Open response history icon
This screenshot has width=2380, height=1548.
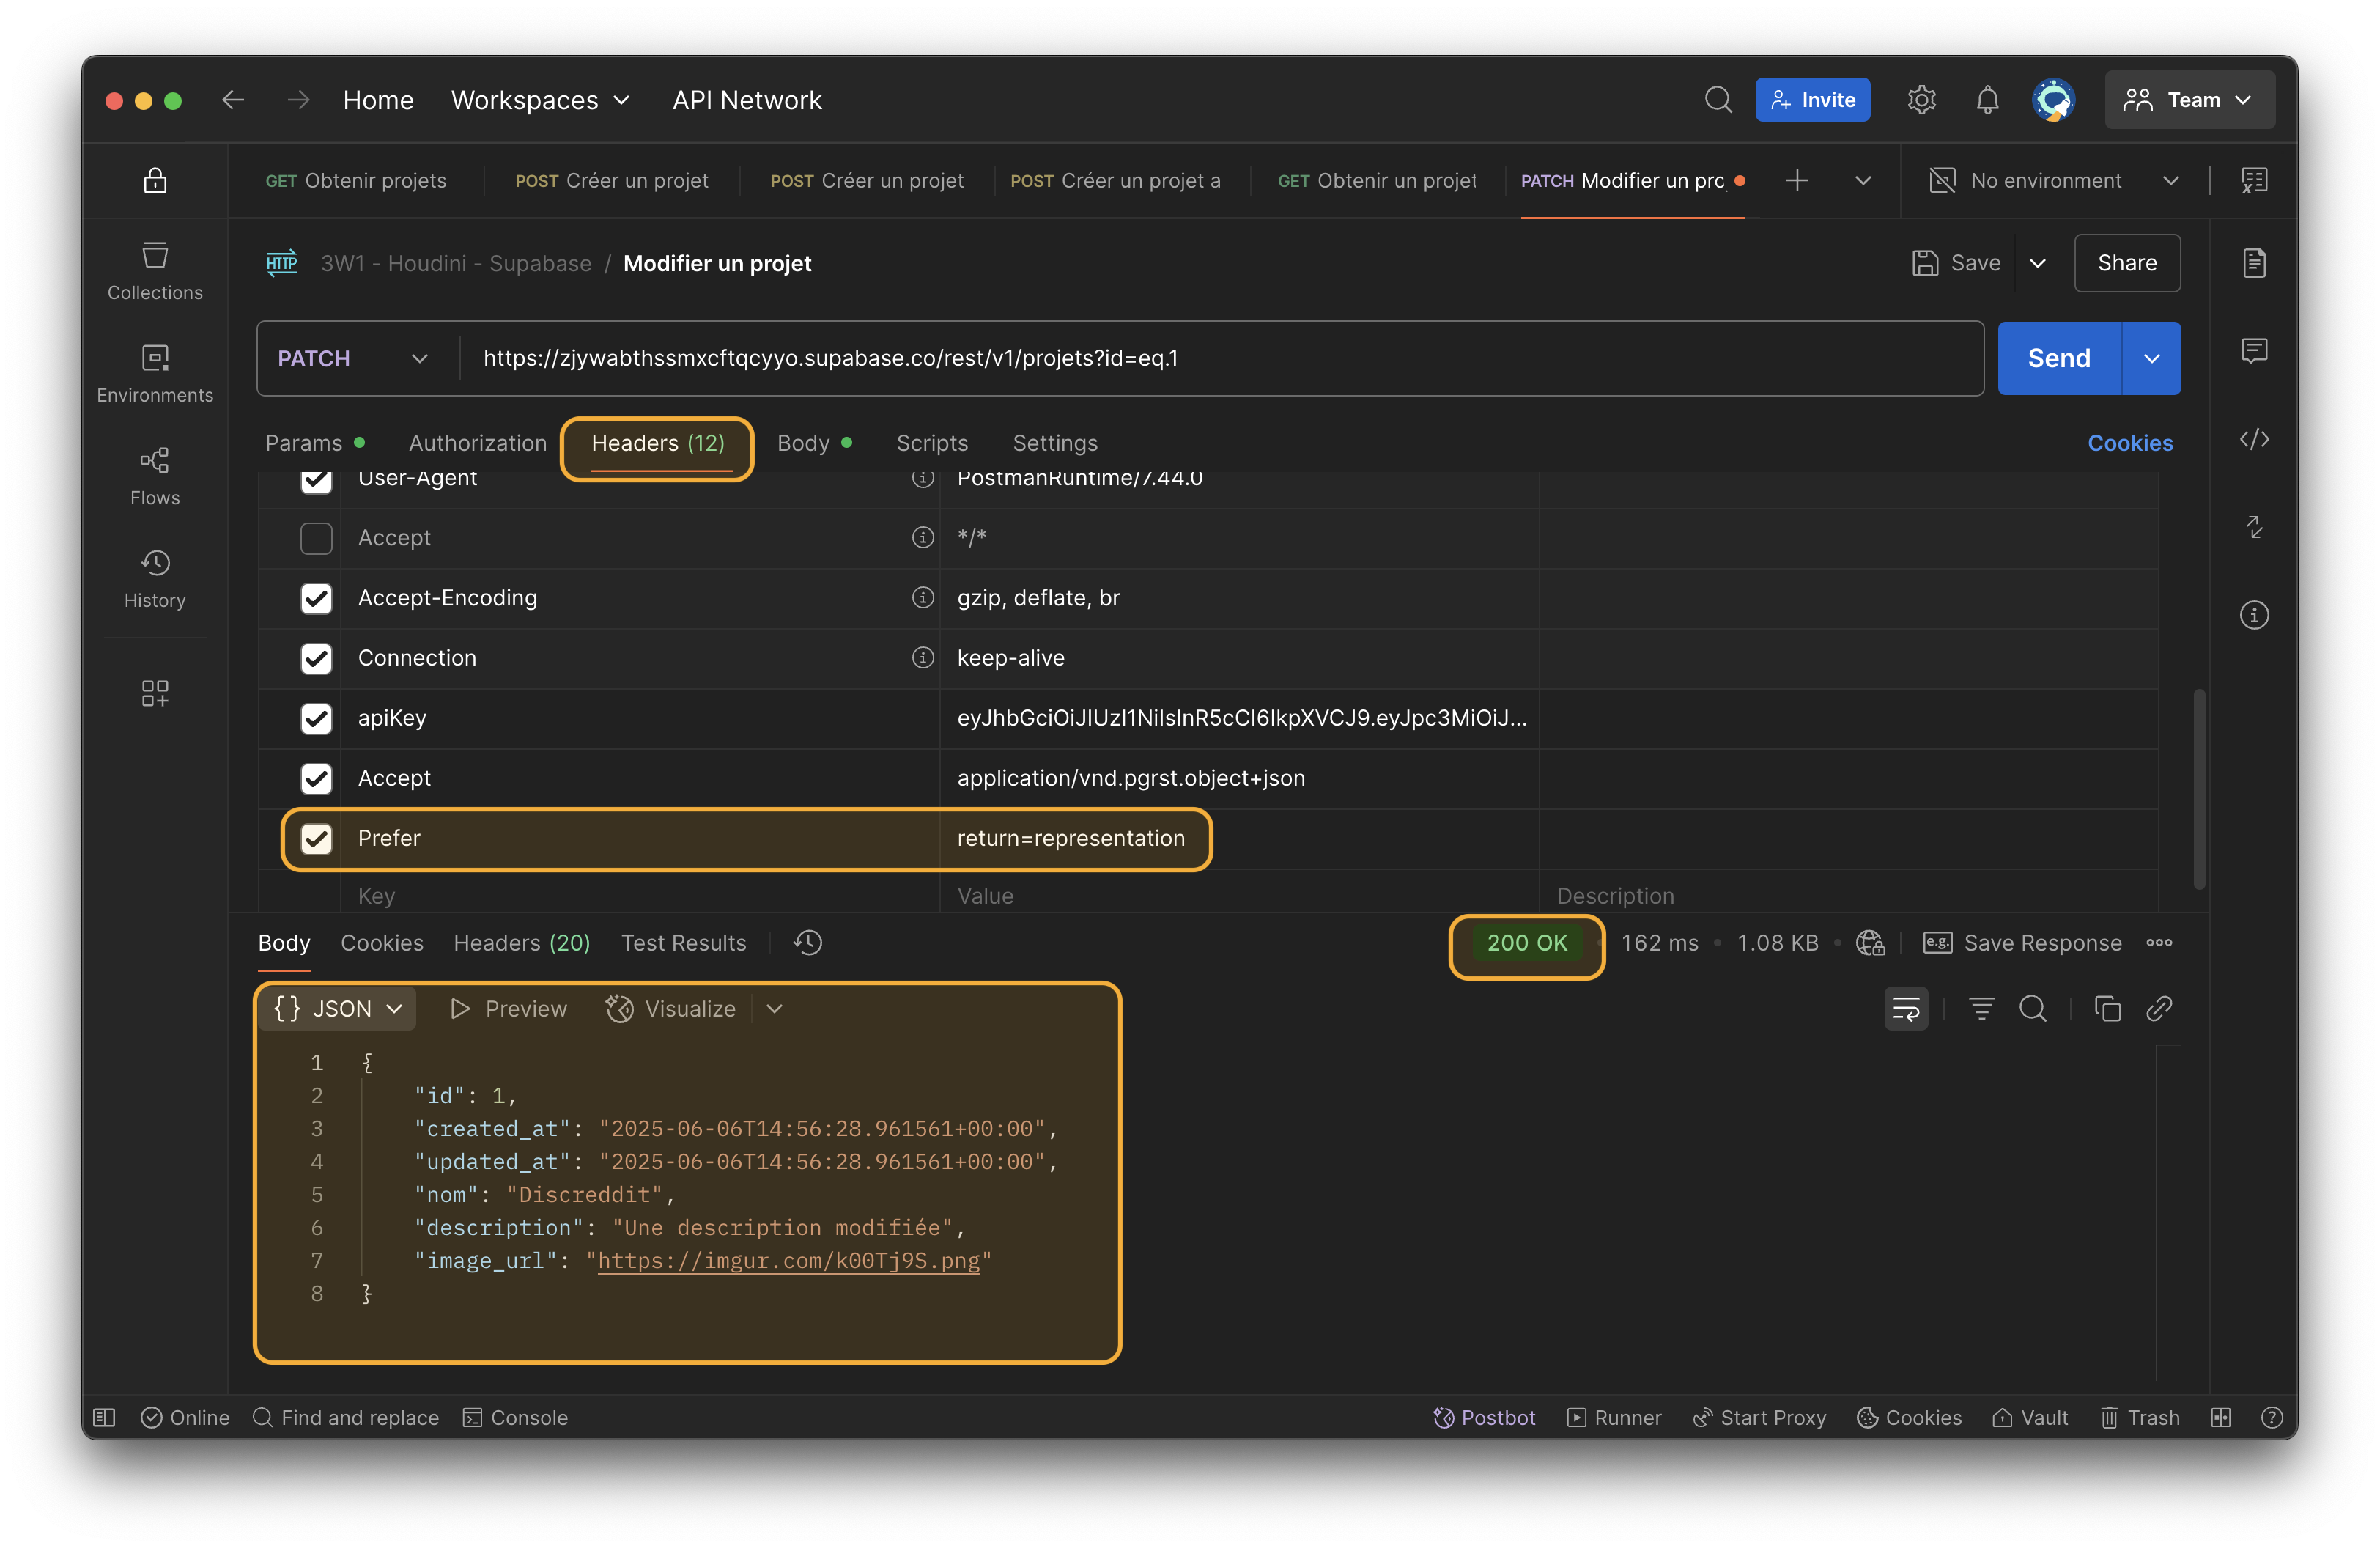tap(807, 943)
